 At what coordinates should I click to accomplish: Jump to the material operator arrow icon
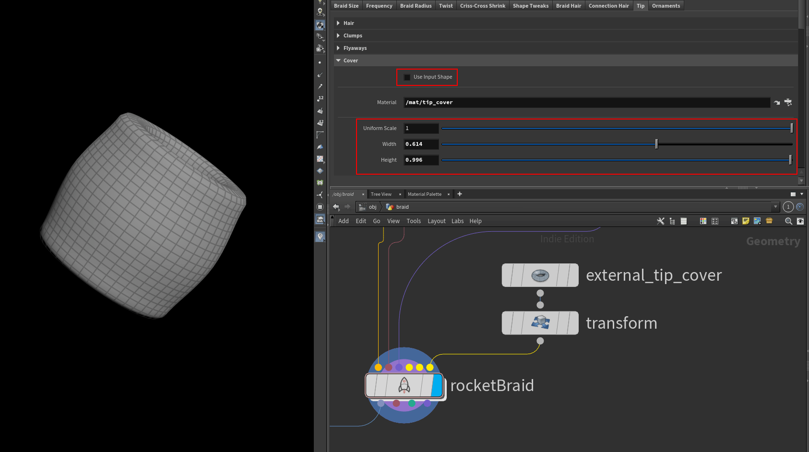(777, 103)
